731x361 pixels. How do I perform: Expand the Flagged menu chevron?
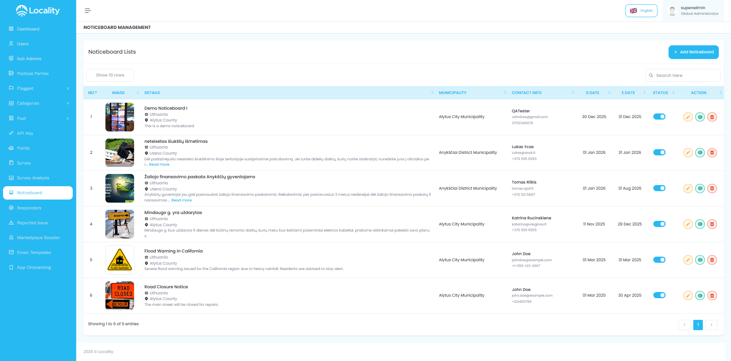point(68,88)
